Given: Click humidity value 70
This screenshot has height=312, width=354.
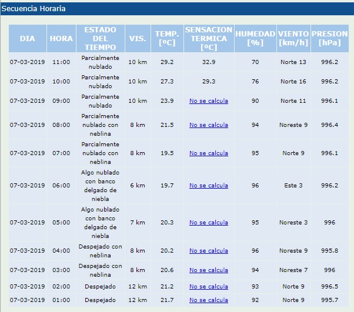Looking at the screenshot, I should click(255, 62).
